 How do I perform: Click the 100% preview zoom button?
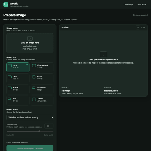tap(143, 27)
